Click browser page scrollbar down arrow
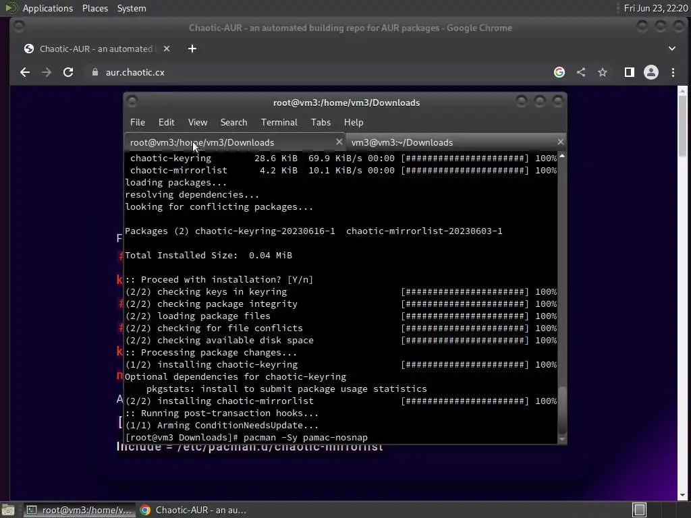This screenshot has width=691, height=518. [x=682, y=495]
